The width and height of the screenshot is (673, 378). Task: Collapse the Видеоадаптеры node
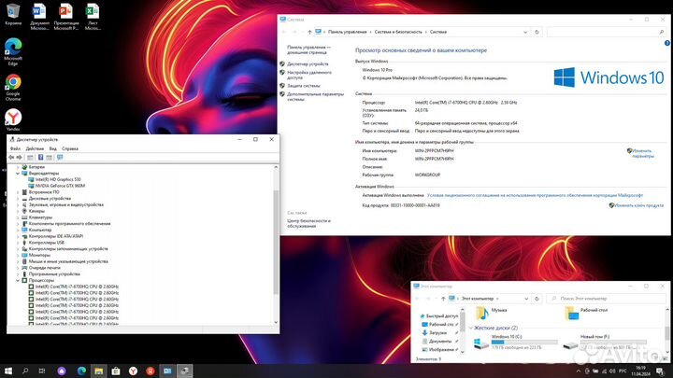point(18,174)
